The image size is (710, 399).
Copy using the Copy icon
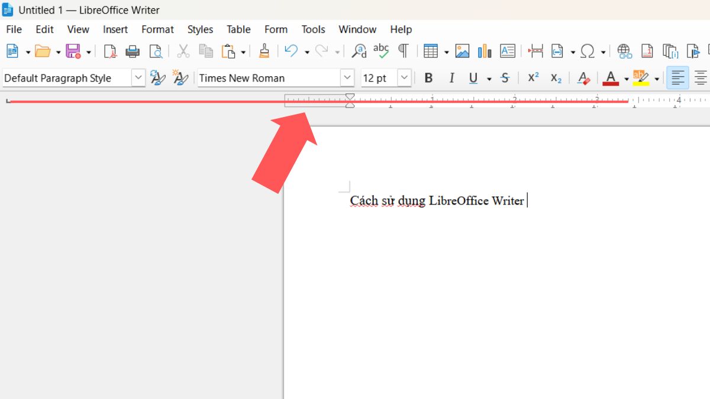coord(206,51)
